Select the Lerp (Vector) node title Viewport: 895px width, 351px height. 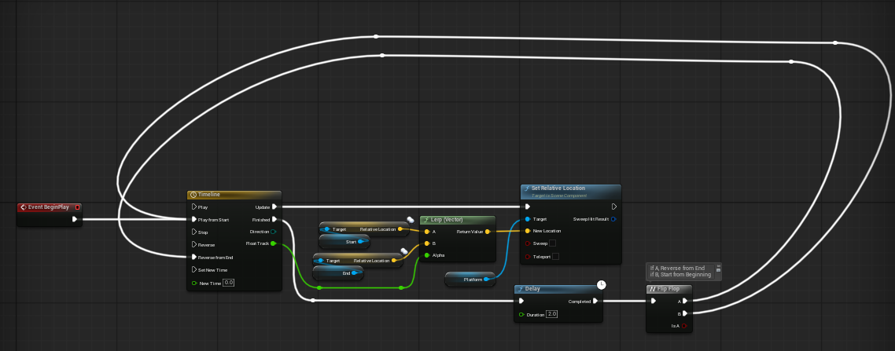[x=458, y=220]
